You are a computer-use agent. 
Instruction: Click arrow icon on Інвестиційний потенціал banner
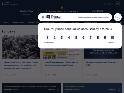pyautogui.click(x=119, y=90)
